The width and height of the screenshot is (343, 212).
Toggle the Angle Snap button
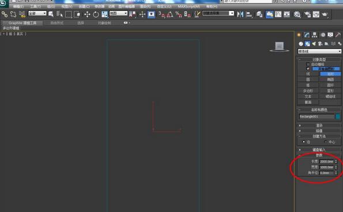tap(170, 14)
